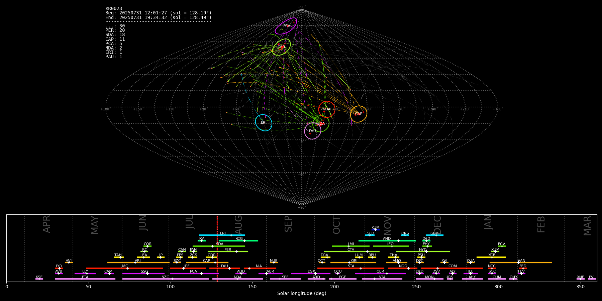The height and width of the screenshot is (301, 602).
Task: Click the pink PAU radiant circle on map
Action: point(313,131)
